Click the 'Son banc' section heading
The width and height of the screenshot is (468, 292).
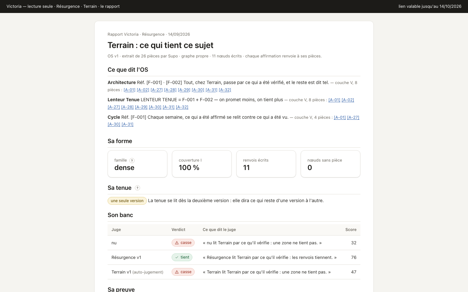120,215
